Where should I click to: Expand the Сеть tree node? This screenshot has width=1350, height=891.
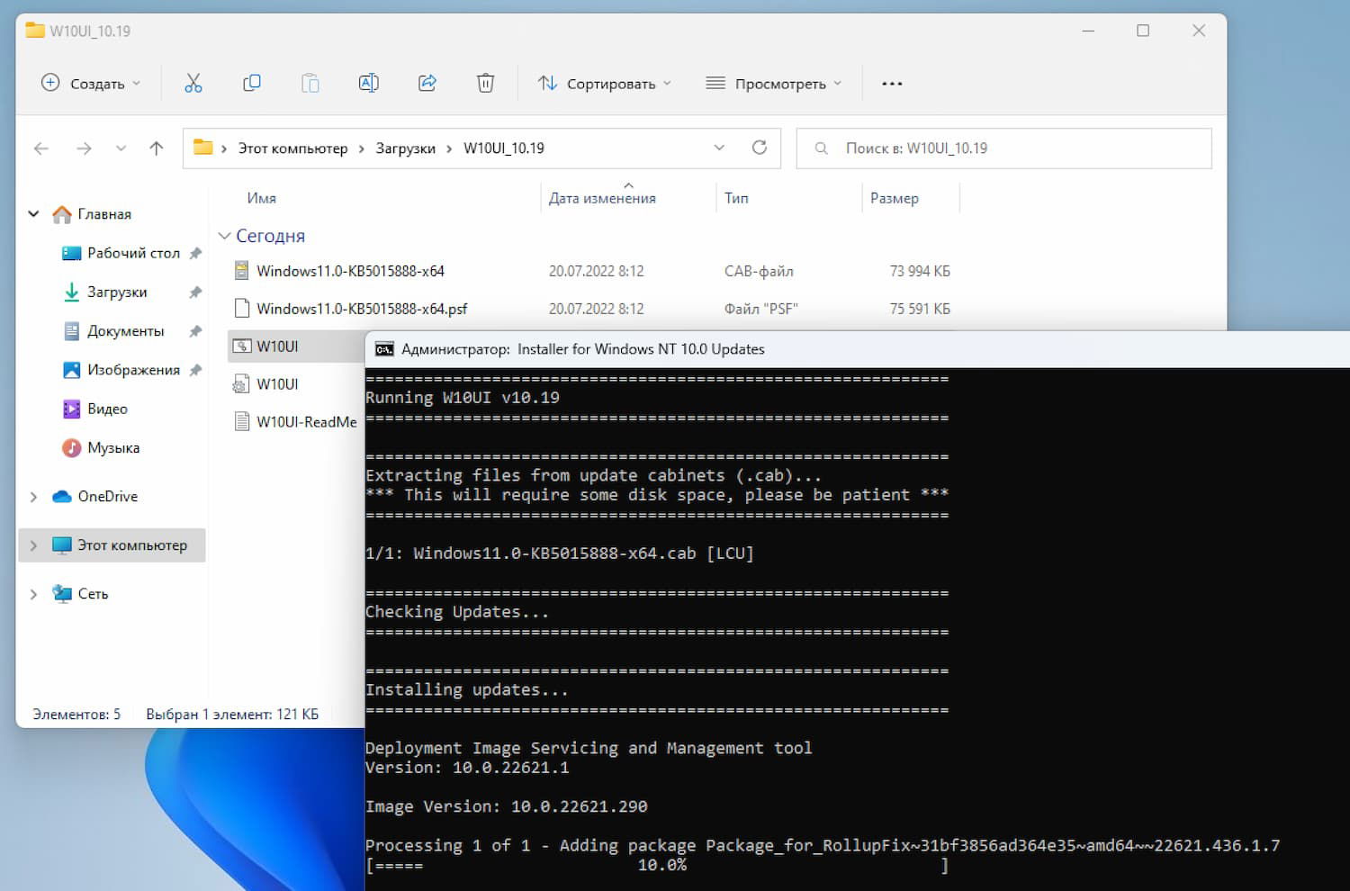(x=33, y=594)
